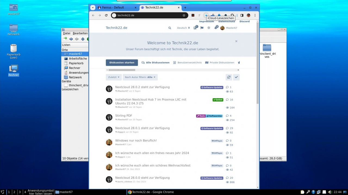Mark all discussions as read checkmark
The height and width of the screenshot is (195, 348).
(236, 77)
